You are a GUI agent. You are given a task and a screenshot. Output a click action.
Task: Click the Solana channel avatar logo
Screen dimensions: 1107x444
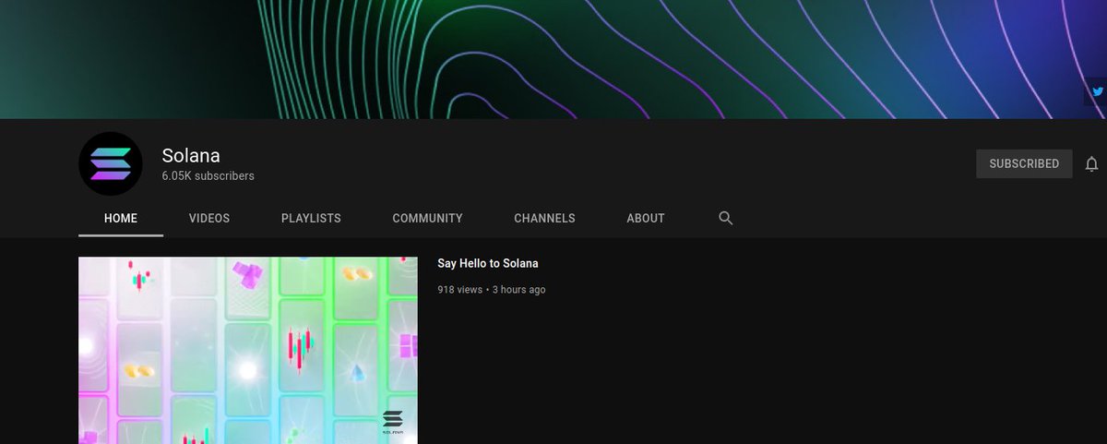pyautogui.click(x=111, y=163)
